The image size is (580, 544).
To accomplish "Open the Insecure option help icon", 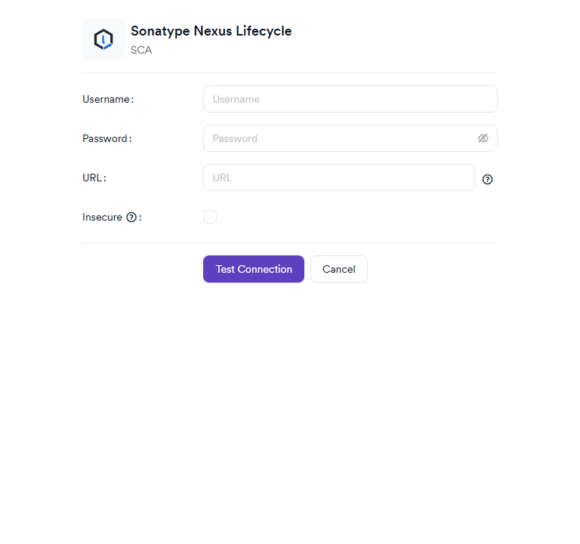I will 131,218.
